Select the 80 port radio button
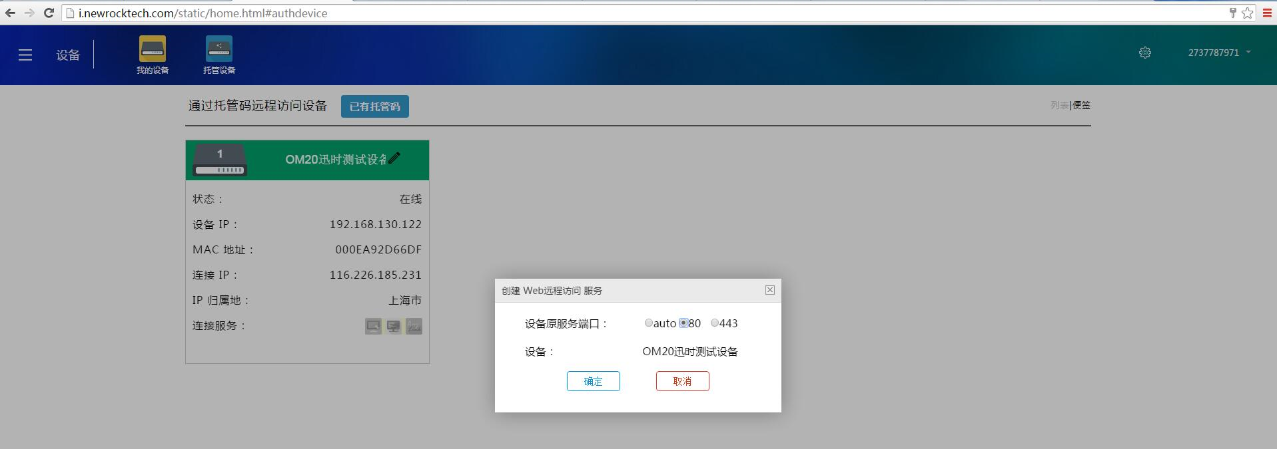Screen dimensions: 1277x449 683,323
